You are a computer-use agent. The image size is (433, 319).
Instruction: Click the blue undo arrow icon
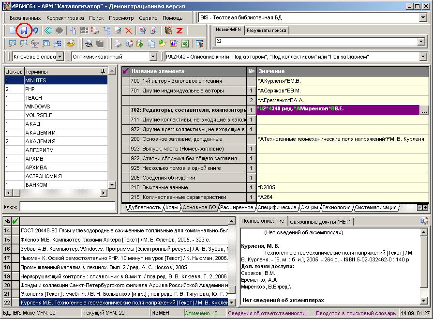coord(35,31)
